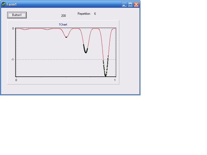Close the Form1 window
207x155 pixels.
click(136, 4)
